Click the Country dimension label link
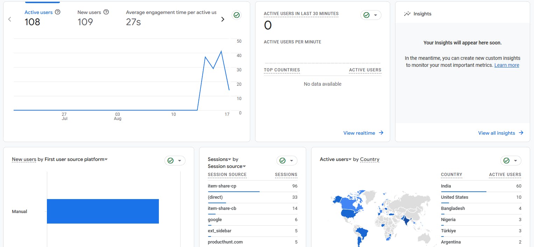Image resolution: width=534 pixels, height=247 pixels. (x=370, y=159)
